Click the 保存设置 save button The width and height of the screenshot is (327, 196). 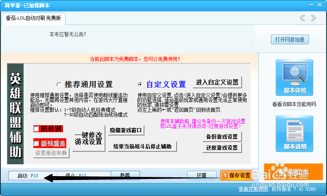[x=237, y=175]
